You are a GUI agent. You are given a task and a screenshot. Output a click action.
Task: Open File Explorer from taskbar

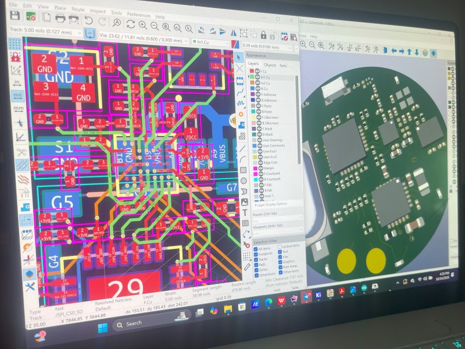pyautogui.click(x=228, y=309)
